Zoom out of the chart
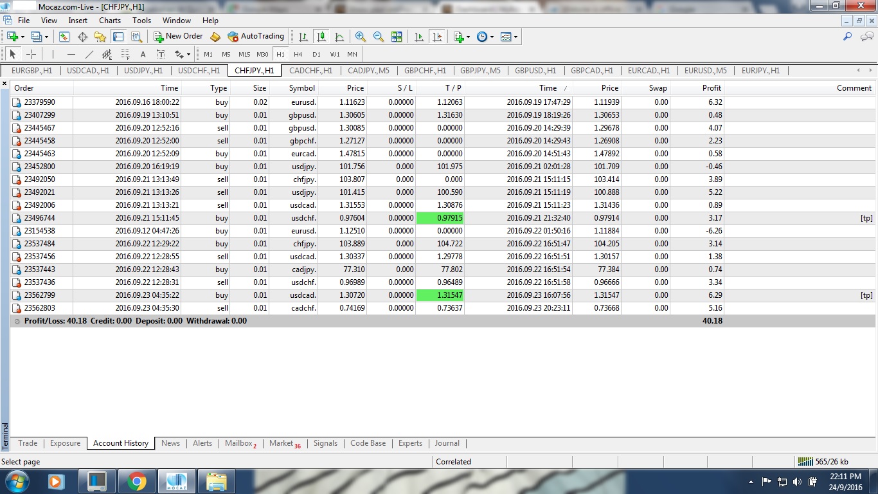 [378, 37]
